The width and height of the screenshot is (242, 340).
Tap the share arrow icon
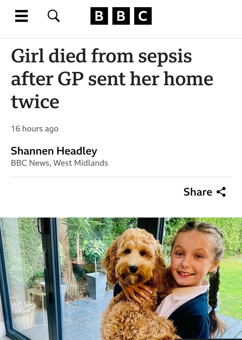pos(221,192)
